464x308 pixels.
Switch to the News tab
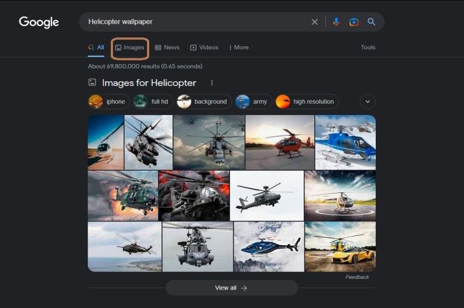tap(167, 48)
